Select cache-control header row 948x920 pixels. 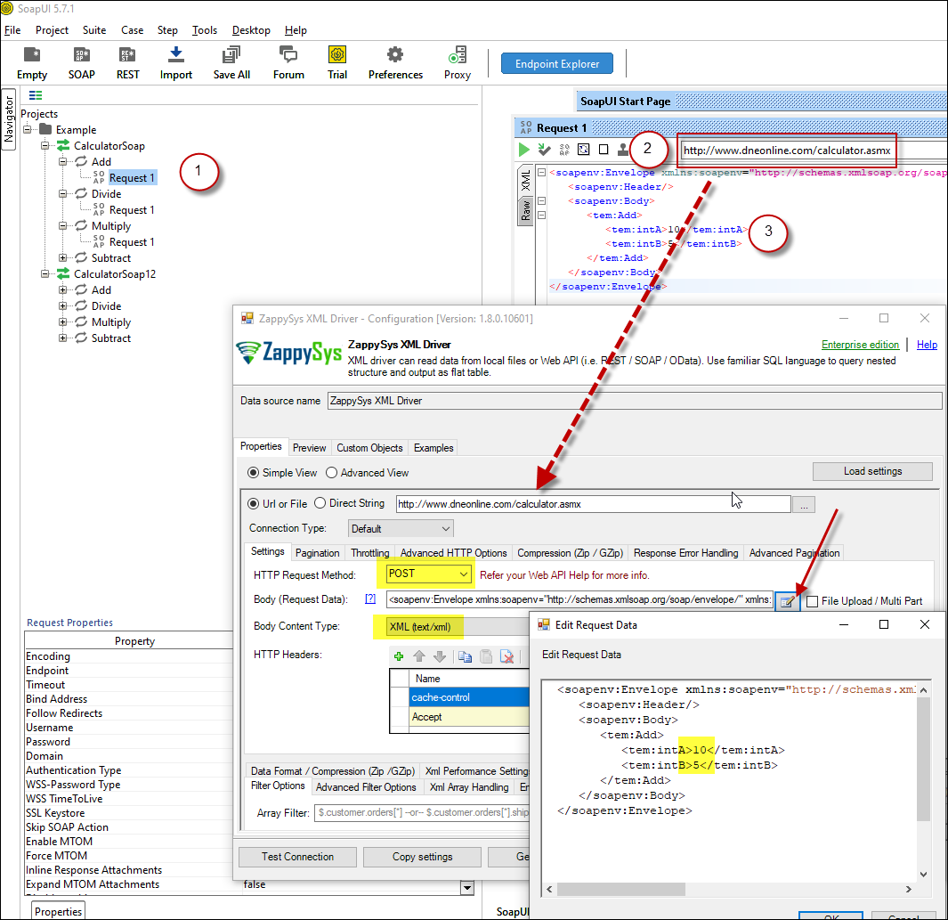click(x=468, y=697)
